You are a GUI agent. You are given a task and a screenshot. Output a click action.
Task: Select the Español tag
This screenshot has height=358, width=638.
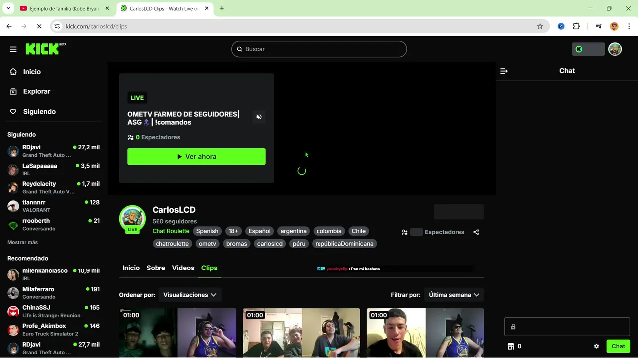(259, 231)
